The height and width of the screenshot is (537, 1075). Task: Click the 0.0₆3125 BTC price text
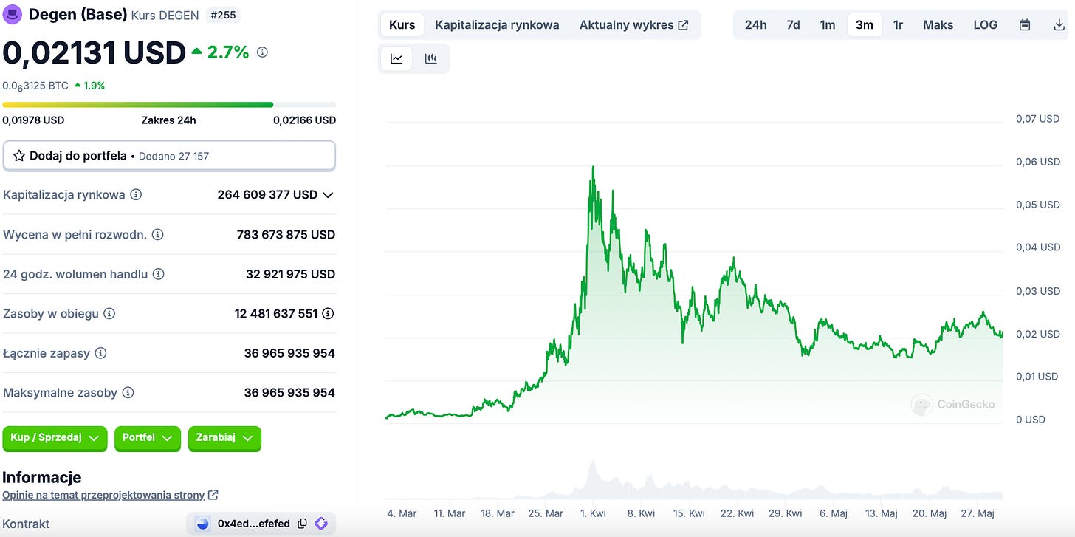tap(35, 86)
